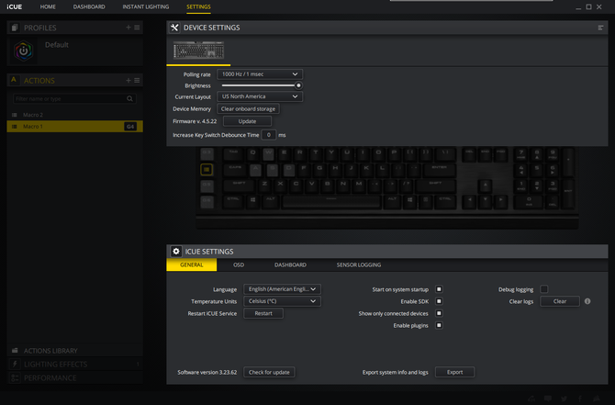The height and width of the screenshot is (405, 615).
Task: Click the highlighted G4 macro key on keyboard
Action: coord(207,170)
